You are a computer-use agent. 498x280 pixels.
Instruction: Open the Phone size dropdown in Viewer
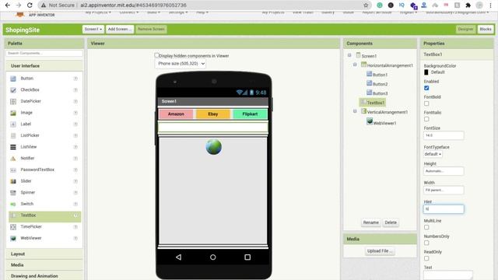(x=181, y=64)
